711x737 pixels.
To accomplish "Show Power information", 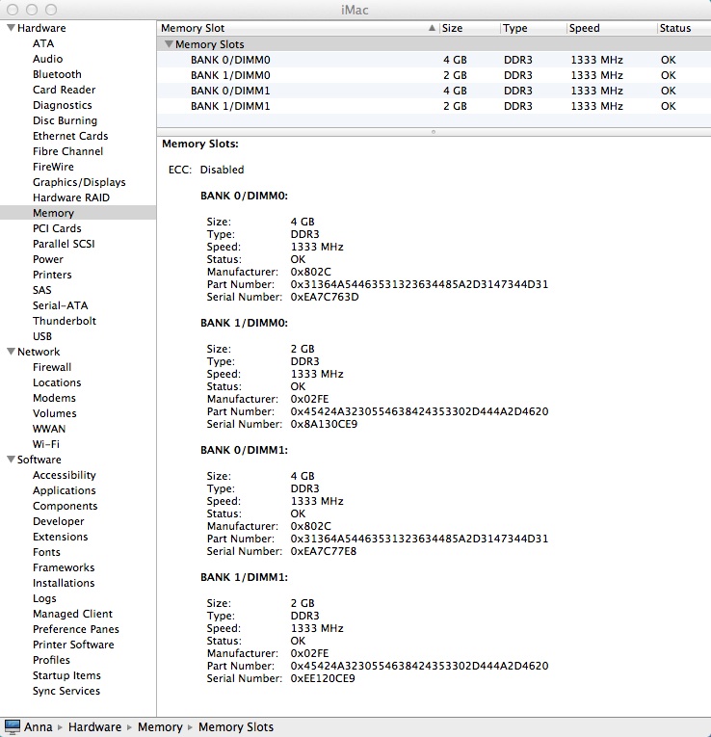I will pos(47,259).
